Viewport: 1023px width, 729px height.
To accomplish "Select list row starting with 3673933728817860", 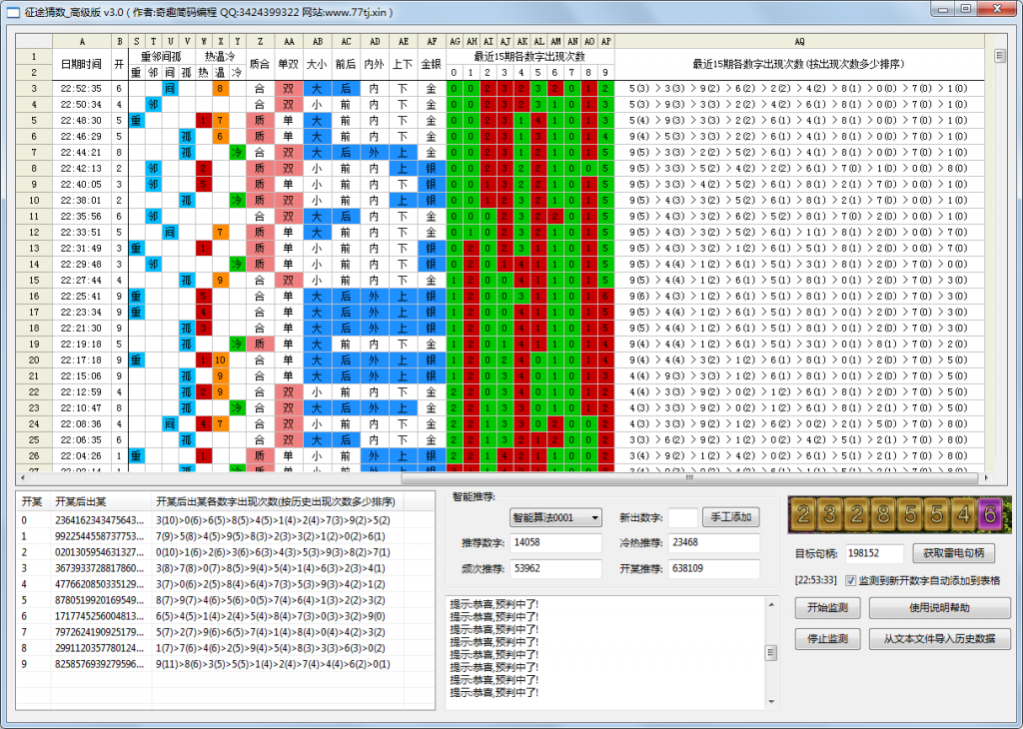I will pyautogui.click(x=225, y=568).
